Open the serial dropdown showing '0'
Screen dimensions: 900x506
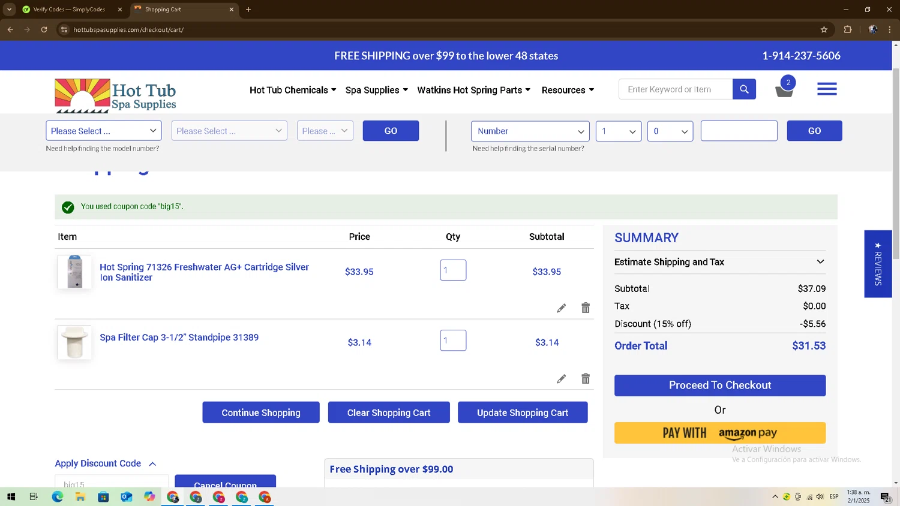pyautogui.click(x=670, y=131)
